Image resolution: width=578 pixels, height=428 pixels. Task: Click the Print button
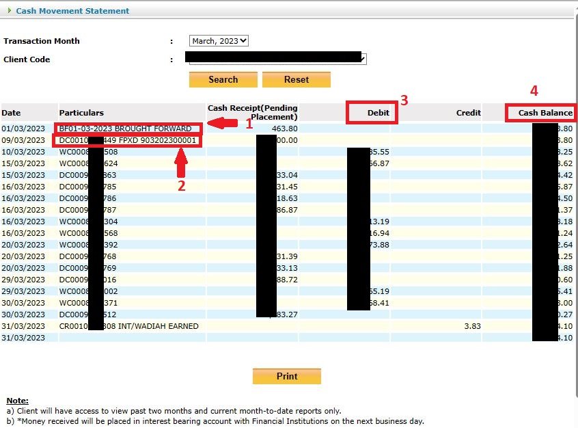coord(286,376)
